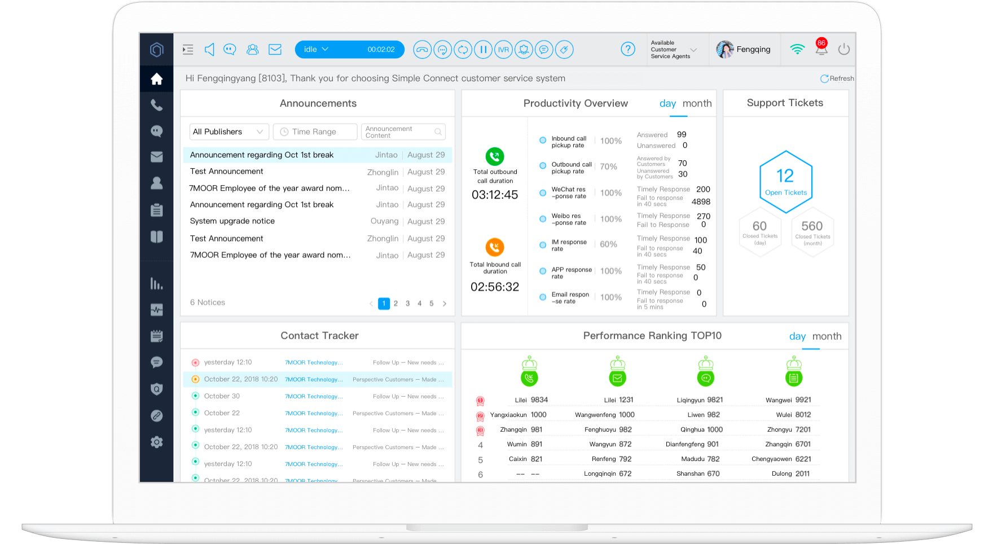The width and height of the screenshot is (993, 544).
Task: Open the Time Range selector
Action: 315,131
